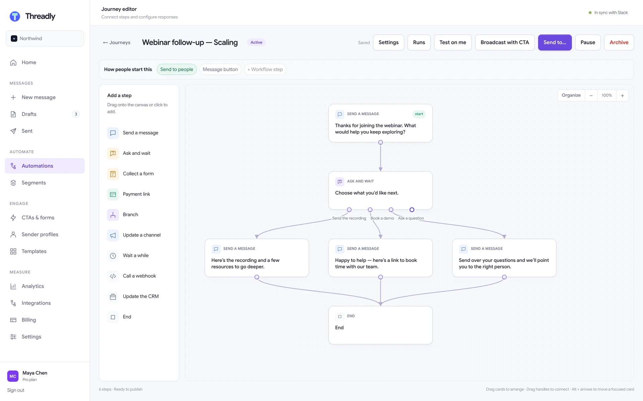Archive this journey

[x=619, y=42]
